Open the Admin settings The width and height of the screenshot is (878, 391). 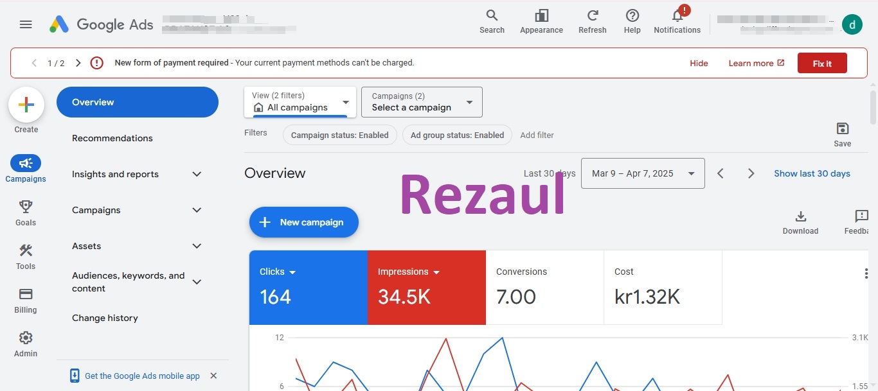[x=26, y=343]
